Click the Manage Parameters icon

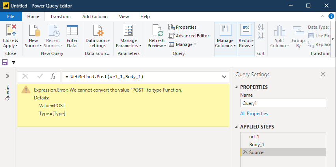[x=128, y=31]
